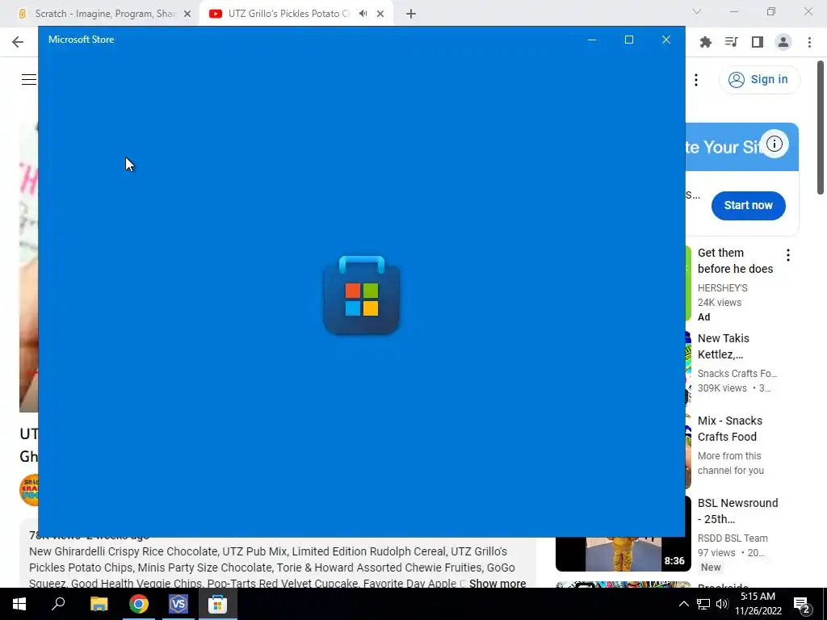Open the media controls icon in Chrome
This screenshot has width=827, height=620.
732,42
